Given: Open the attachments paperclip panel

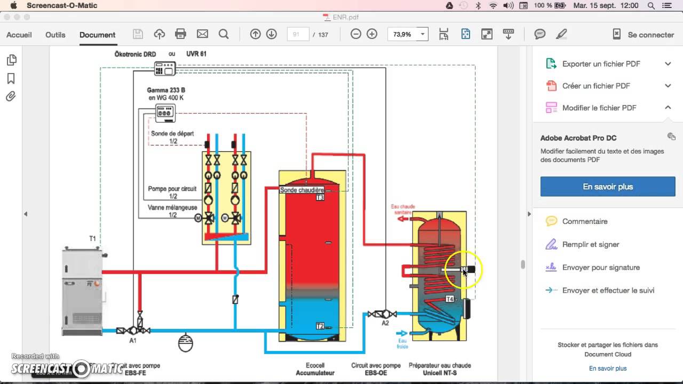Looking at the screenshot, I should (11, 97).
